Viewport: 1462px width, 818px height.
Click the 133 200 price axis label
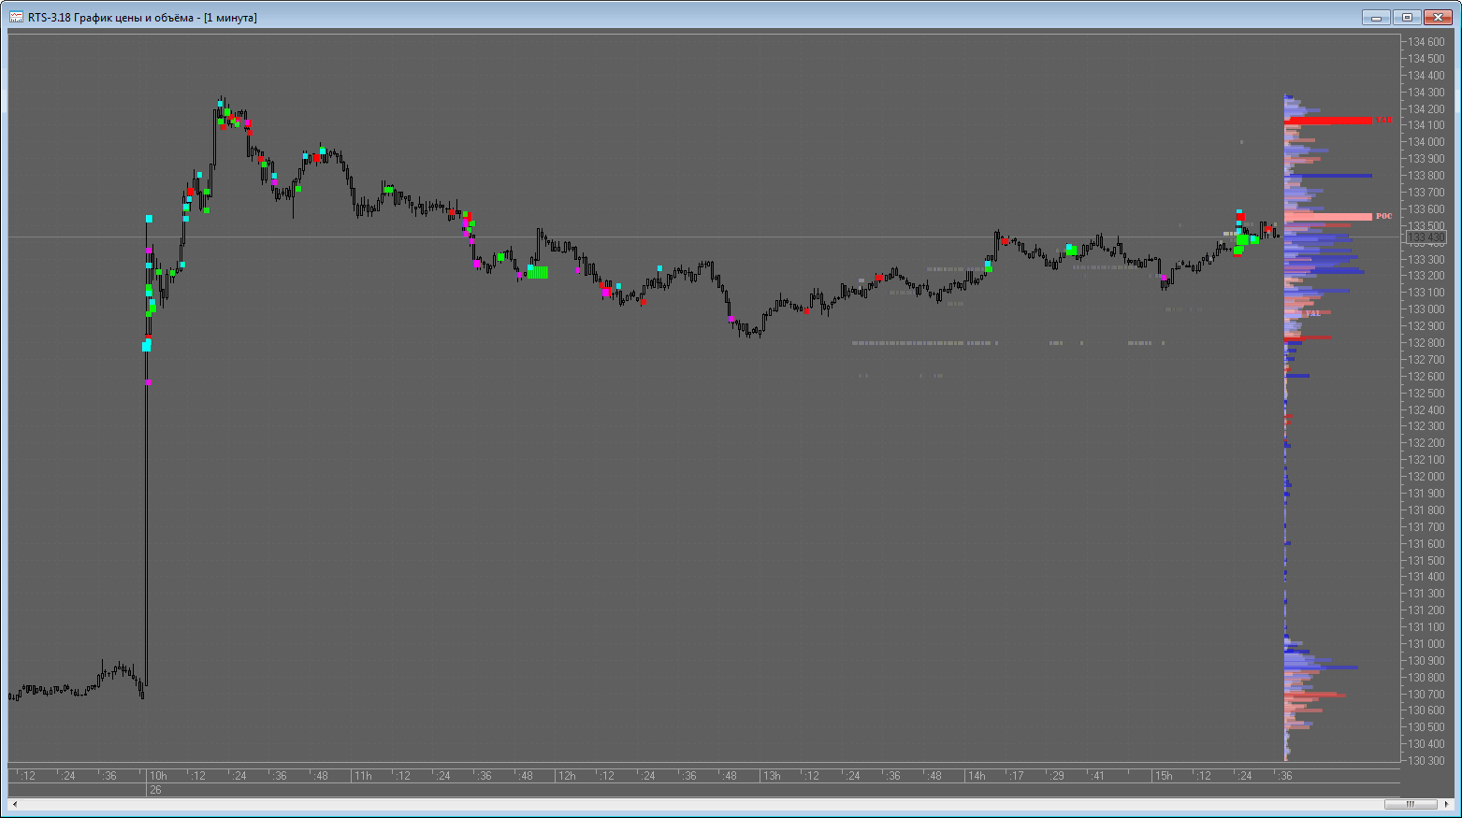(x=1426, y=276)
